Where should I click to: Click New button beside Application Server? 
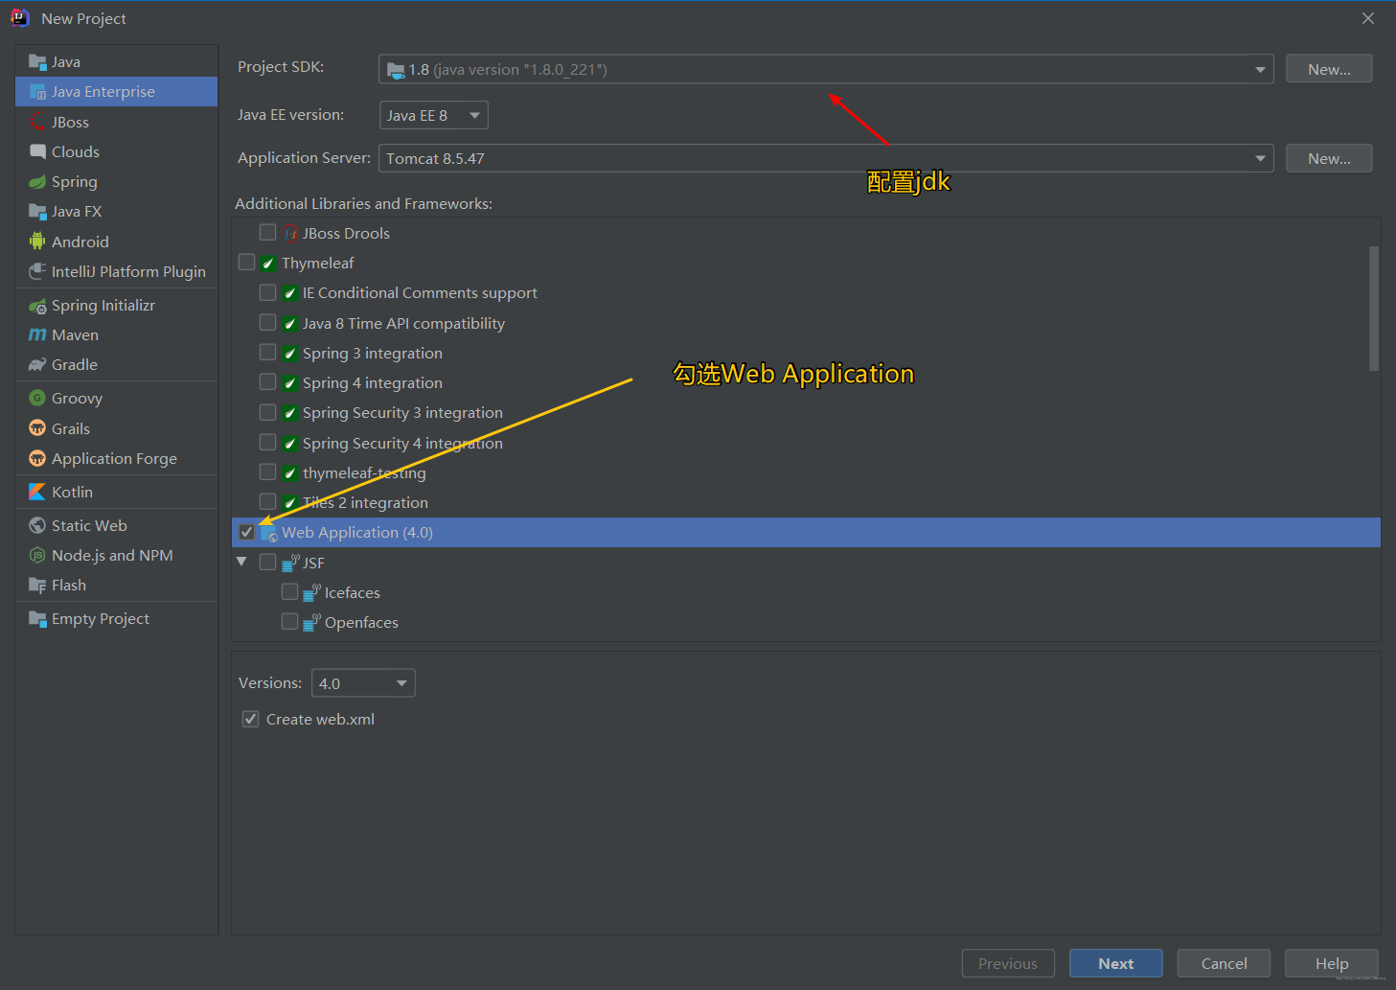tap(1329, 158)
